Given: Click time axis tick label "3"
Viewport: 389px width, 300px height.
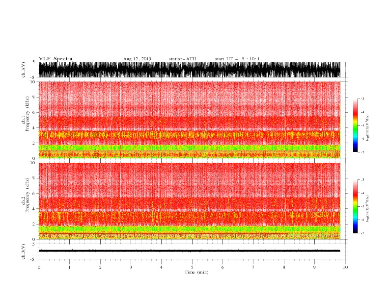Looking at the screenshot, I should tap(131, 267).
